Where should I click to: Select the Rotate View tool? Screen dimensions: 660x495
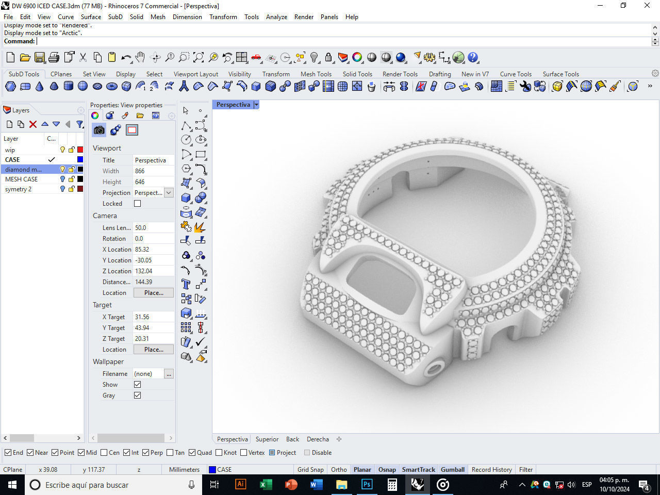(x=155, y=57)
